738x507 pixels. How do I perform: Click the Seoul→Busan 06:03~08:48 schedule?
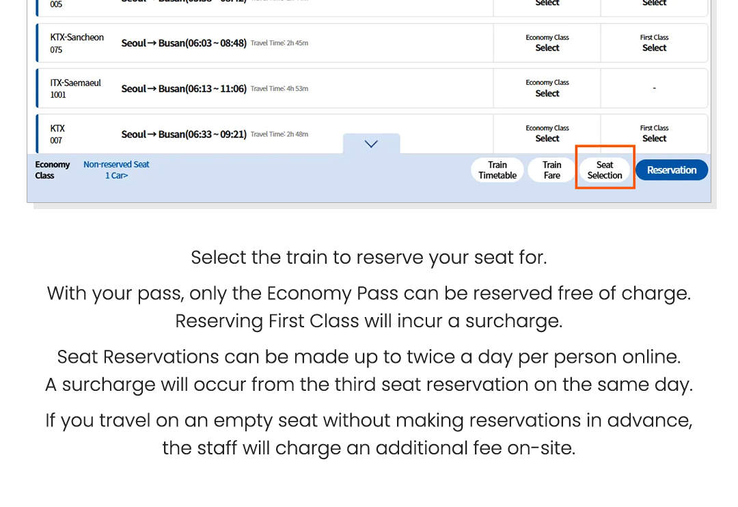183,42
